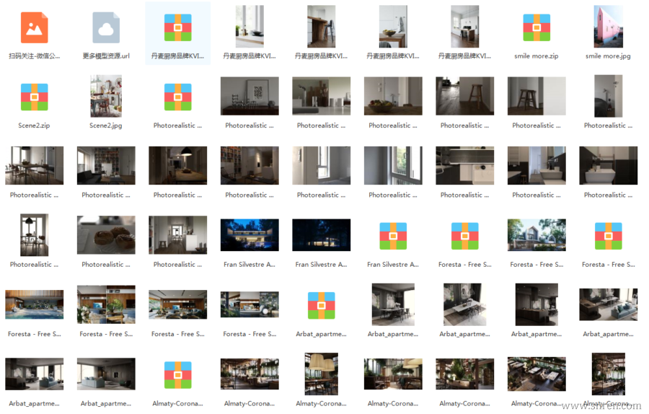Image resolution: width=649 pixels, height=414 pixels.
Task: Select Fran Silvestre thumbnail of dark forest scene
Action: tap(321, 234)
